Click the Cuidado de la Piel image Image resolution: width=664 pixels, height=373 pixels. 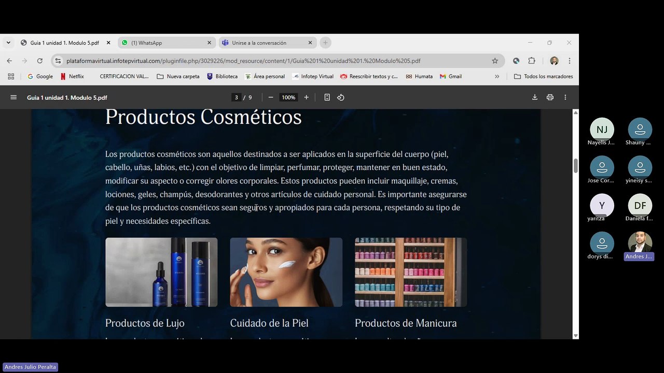pos(286,272)
